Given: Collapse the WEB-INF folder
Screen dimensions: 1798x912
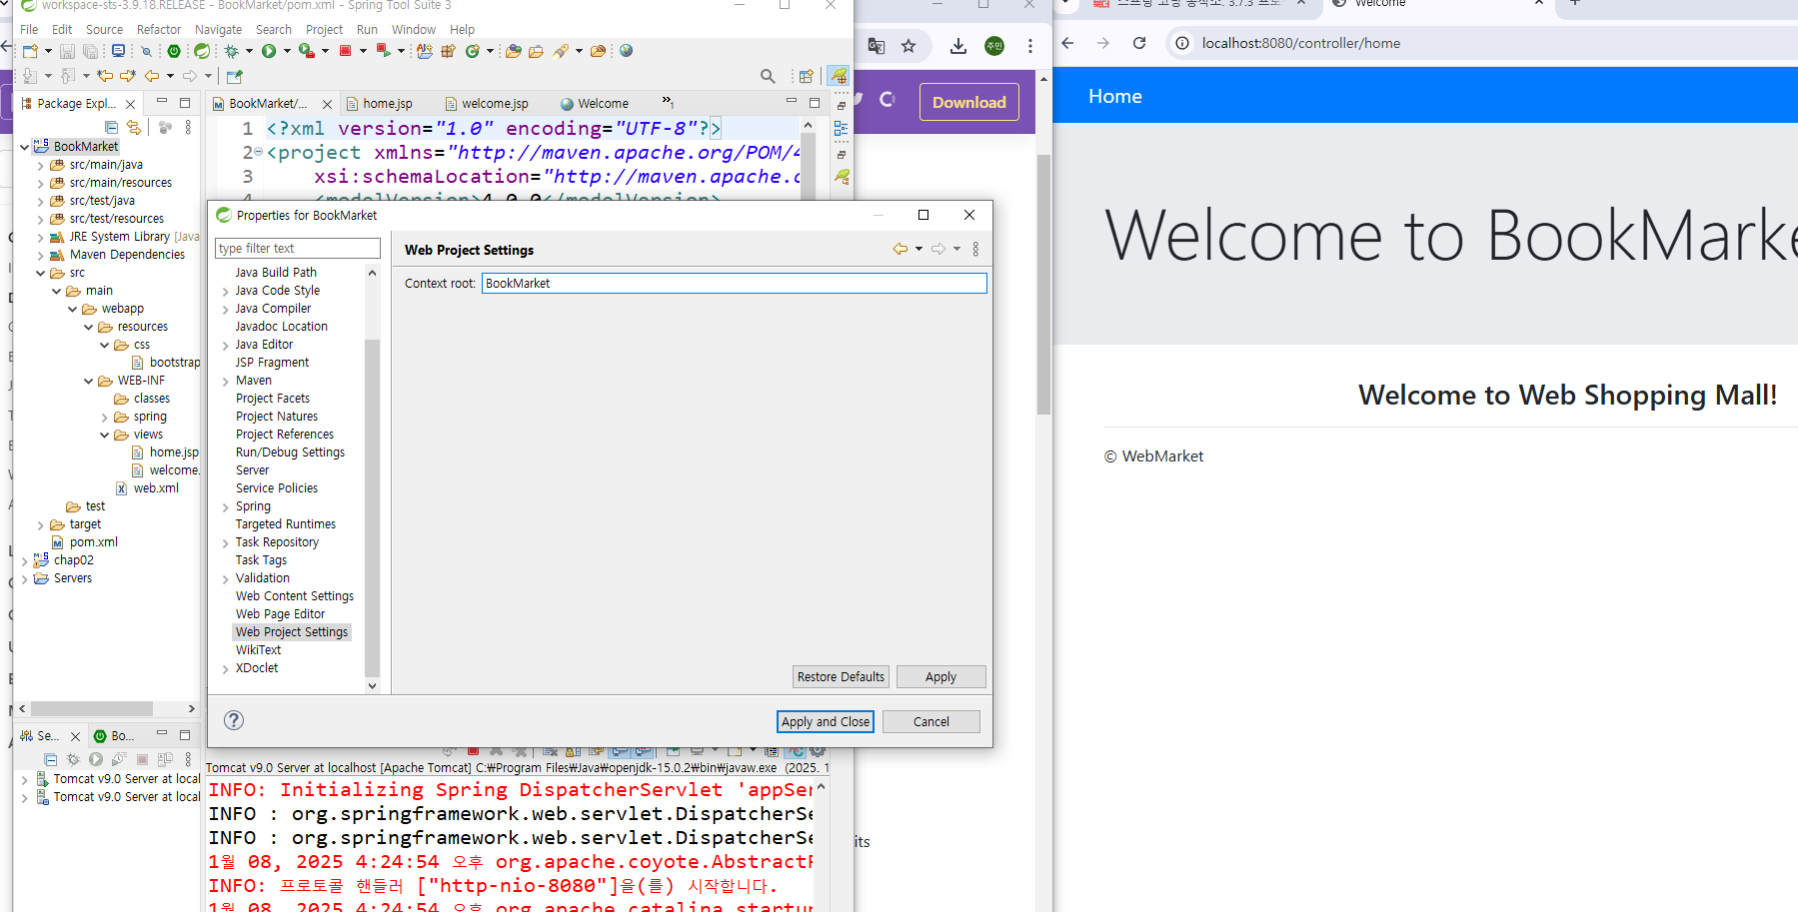Looking at the screenshot, I should click(89, 382).
